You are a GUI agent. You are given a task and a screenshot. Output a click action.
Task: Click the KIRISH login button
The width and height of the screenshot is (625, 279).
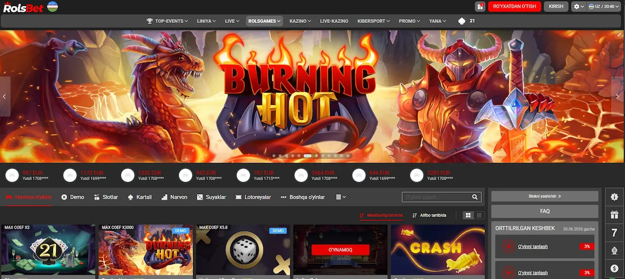[556, 7]
